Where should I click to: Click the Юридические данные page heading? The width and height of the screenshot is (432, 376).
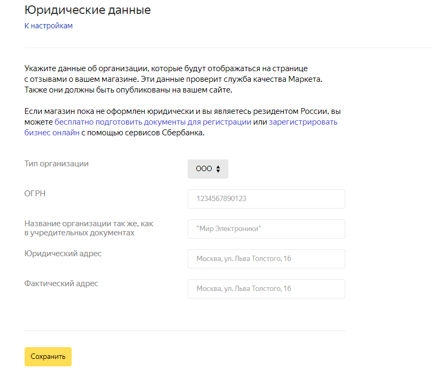87,10
